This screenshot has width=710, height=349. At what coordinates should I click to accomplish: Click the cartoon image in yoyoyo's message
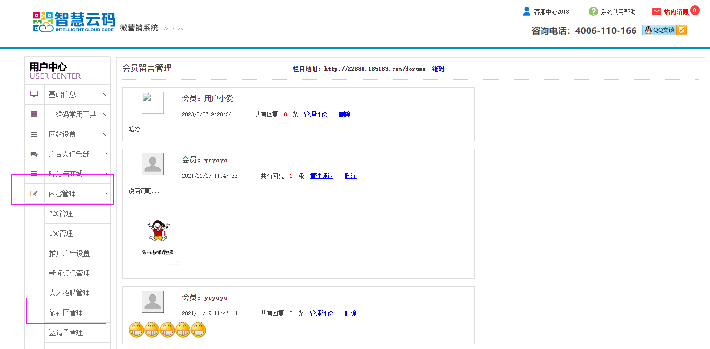click(158, 237)
